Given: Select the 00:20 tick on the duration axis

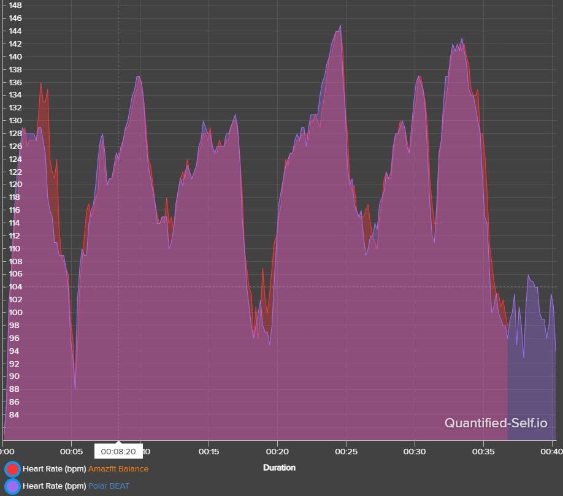Looking at the screenshot, I should click(278, 452).
